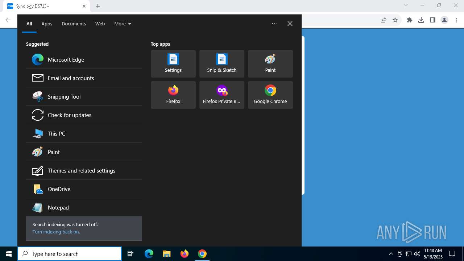464x261 pixels.
Task: Launch Paint from the suggested list
Action: pyautogui.click(x=84, y=152)
